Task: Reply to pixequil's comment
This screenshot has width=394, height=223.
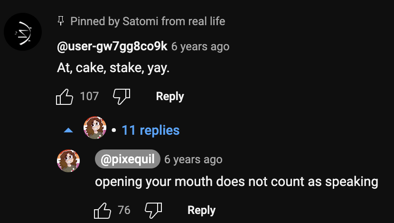Action: pyautogui.click(x=201, y=210)
